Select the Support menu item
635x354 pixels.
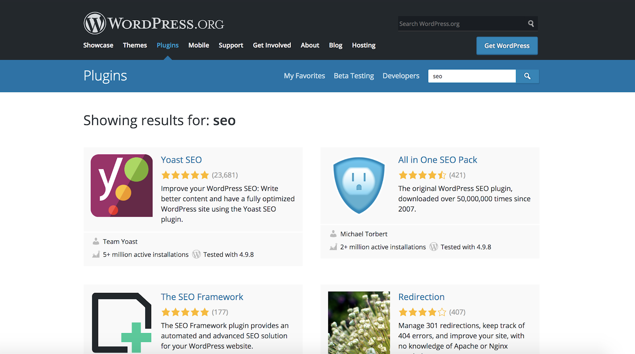(x=231, y=45)
